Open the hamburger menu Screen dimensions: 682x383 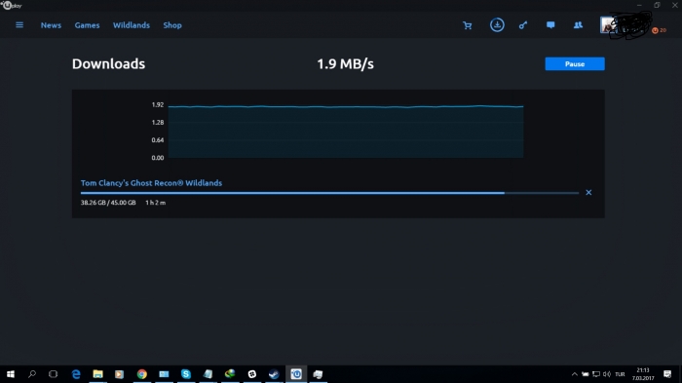[x=19, y=25]
